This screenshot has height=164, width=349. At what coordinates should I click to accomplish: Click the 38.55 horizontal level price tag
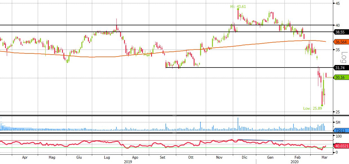(x=341, y=32)
